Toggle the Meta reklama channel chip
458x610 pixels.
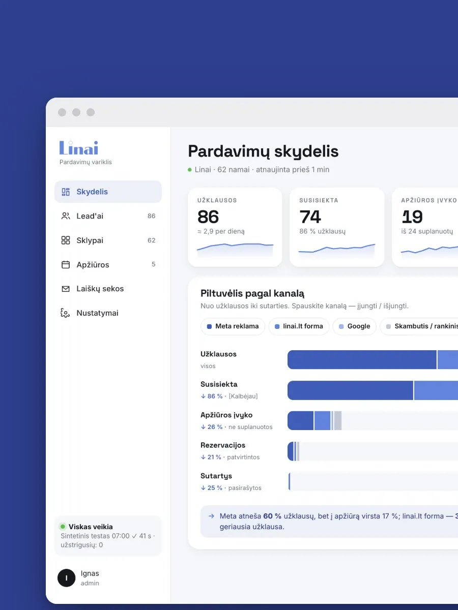(x=233, y=326)
